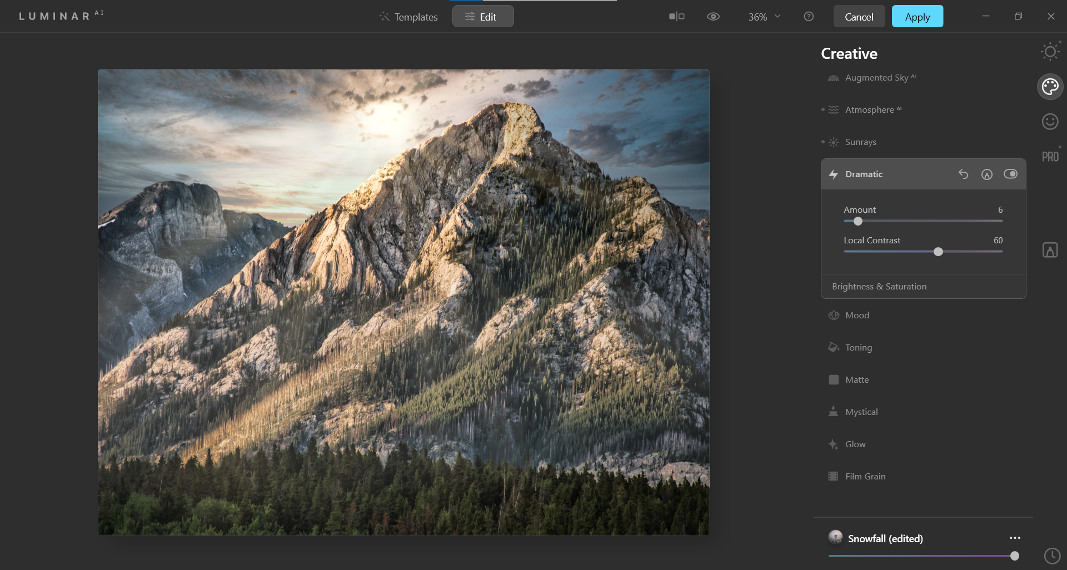
Task: Toggle the side-by-side compare view
Action: (x=676, y=17)
